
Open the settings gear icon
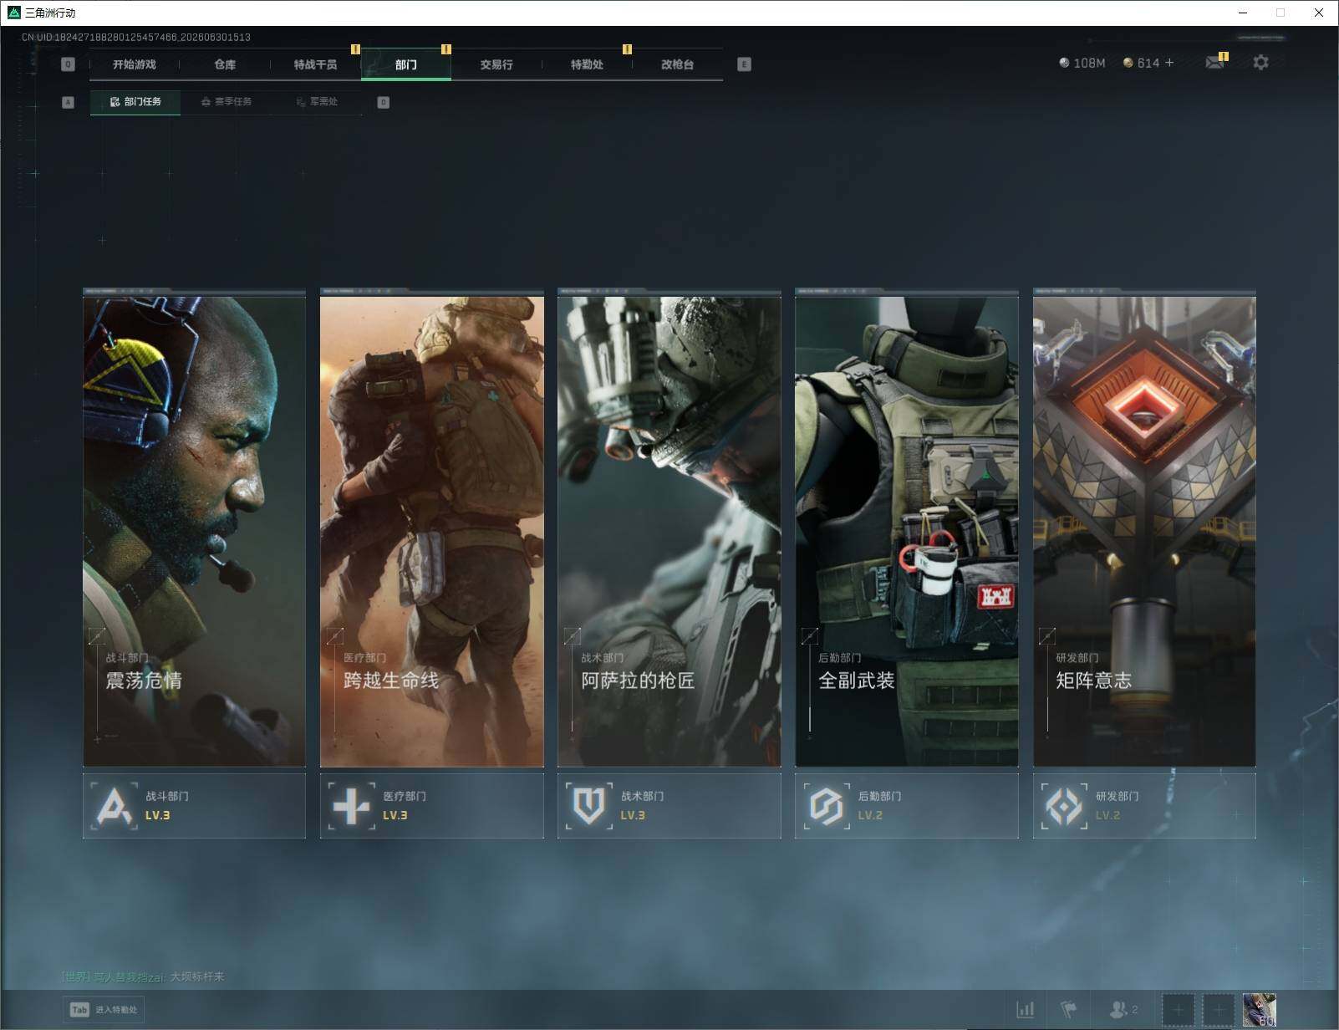tap(1260, 63)
